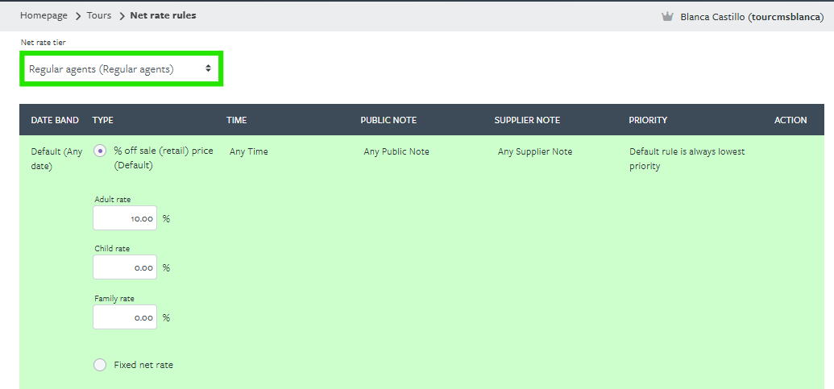Select the % off sale price radio button
The height and width of the screenshot is (389, 834).
click(x=99, y=151)
